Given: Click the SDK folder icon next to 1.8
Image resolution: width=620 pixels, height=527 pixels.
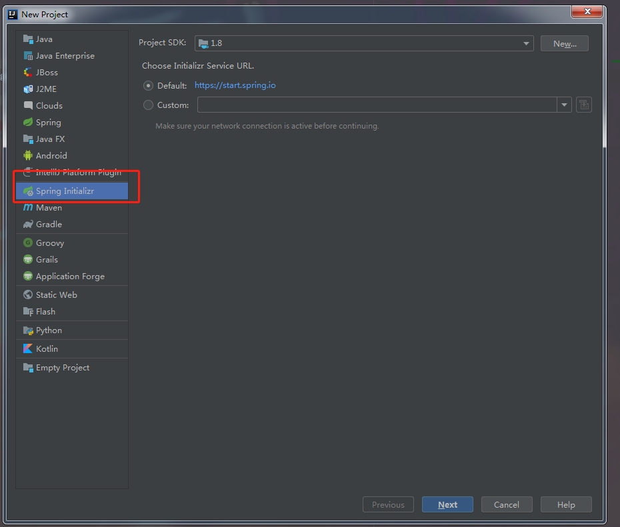Looking at the screenshot, I should [x=203, y=43].
